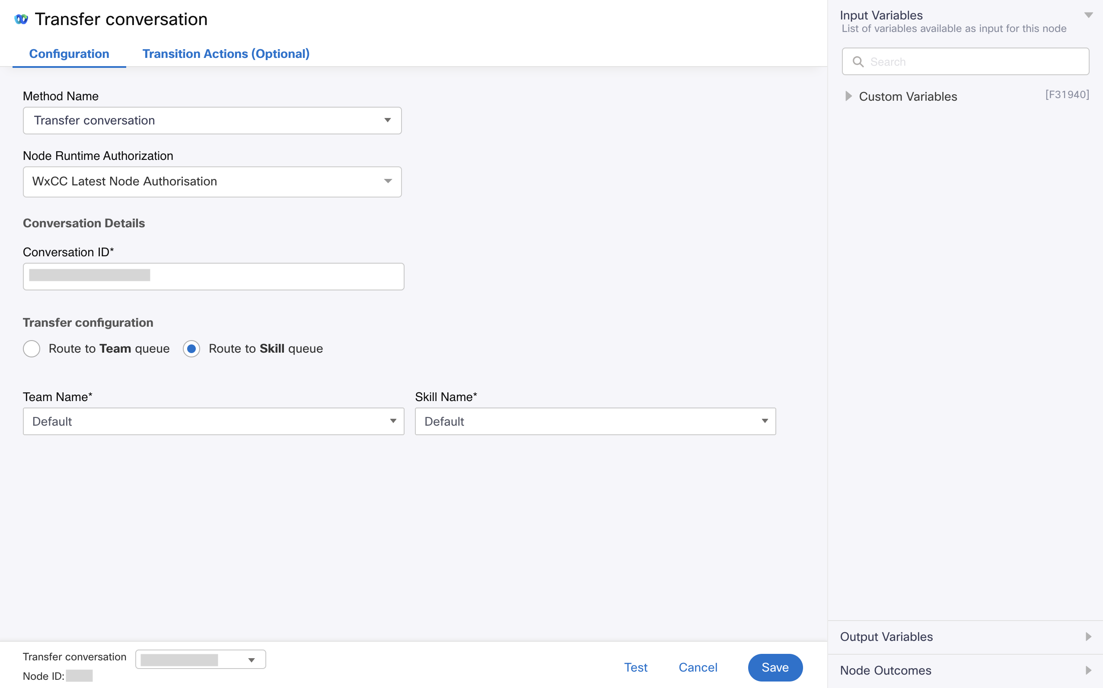Open Node Runtime Authorization dropdown
The height and width of the screenshot is (688, 1103).
[212, 182]
